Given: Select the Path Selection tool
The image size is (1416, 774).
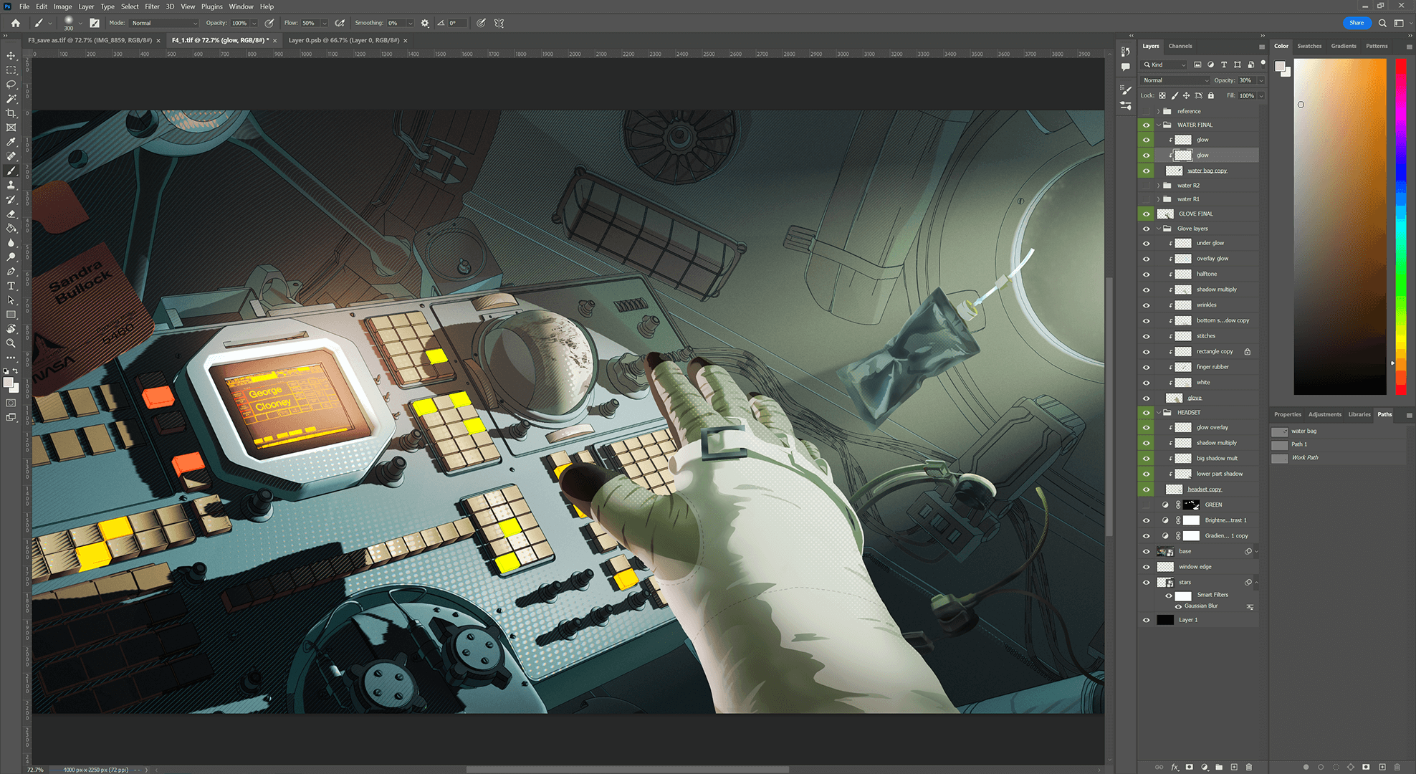Looking at the screenshot, I should 11,300.
